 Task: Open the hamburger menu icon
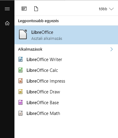pos(7,9)
